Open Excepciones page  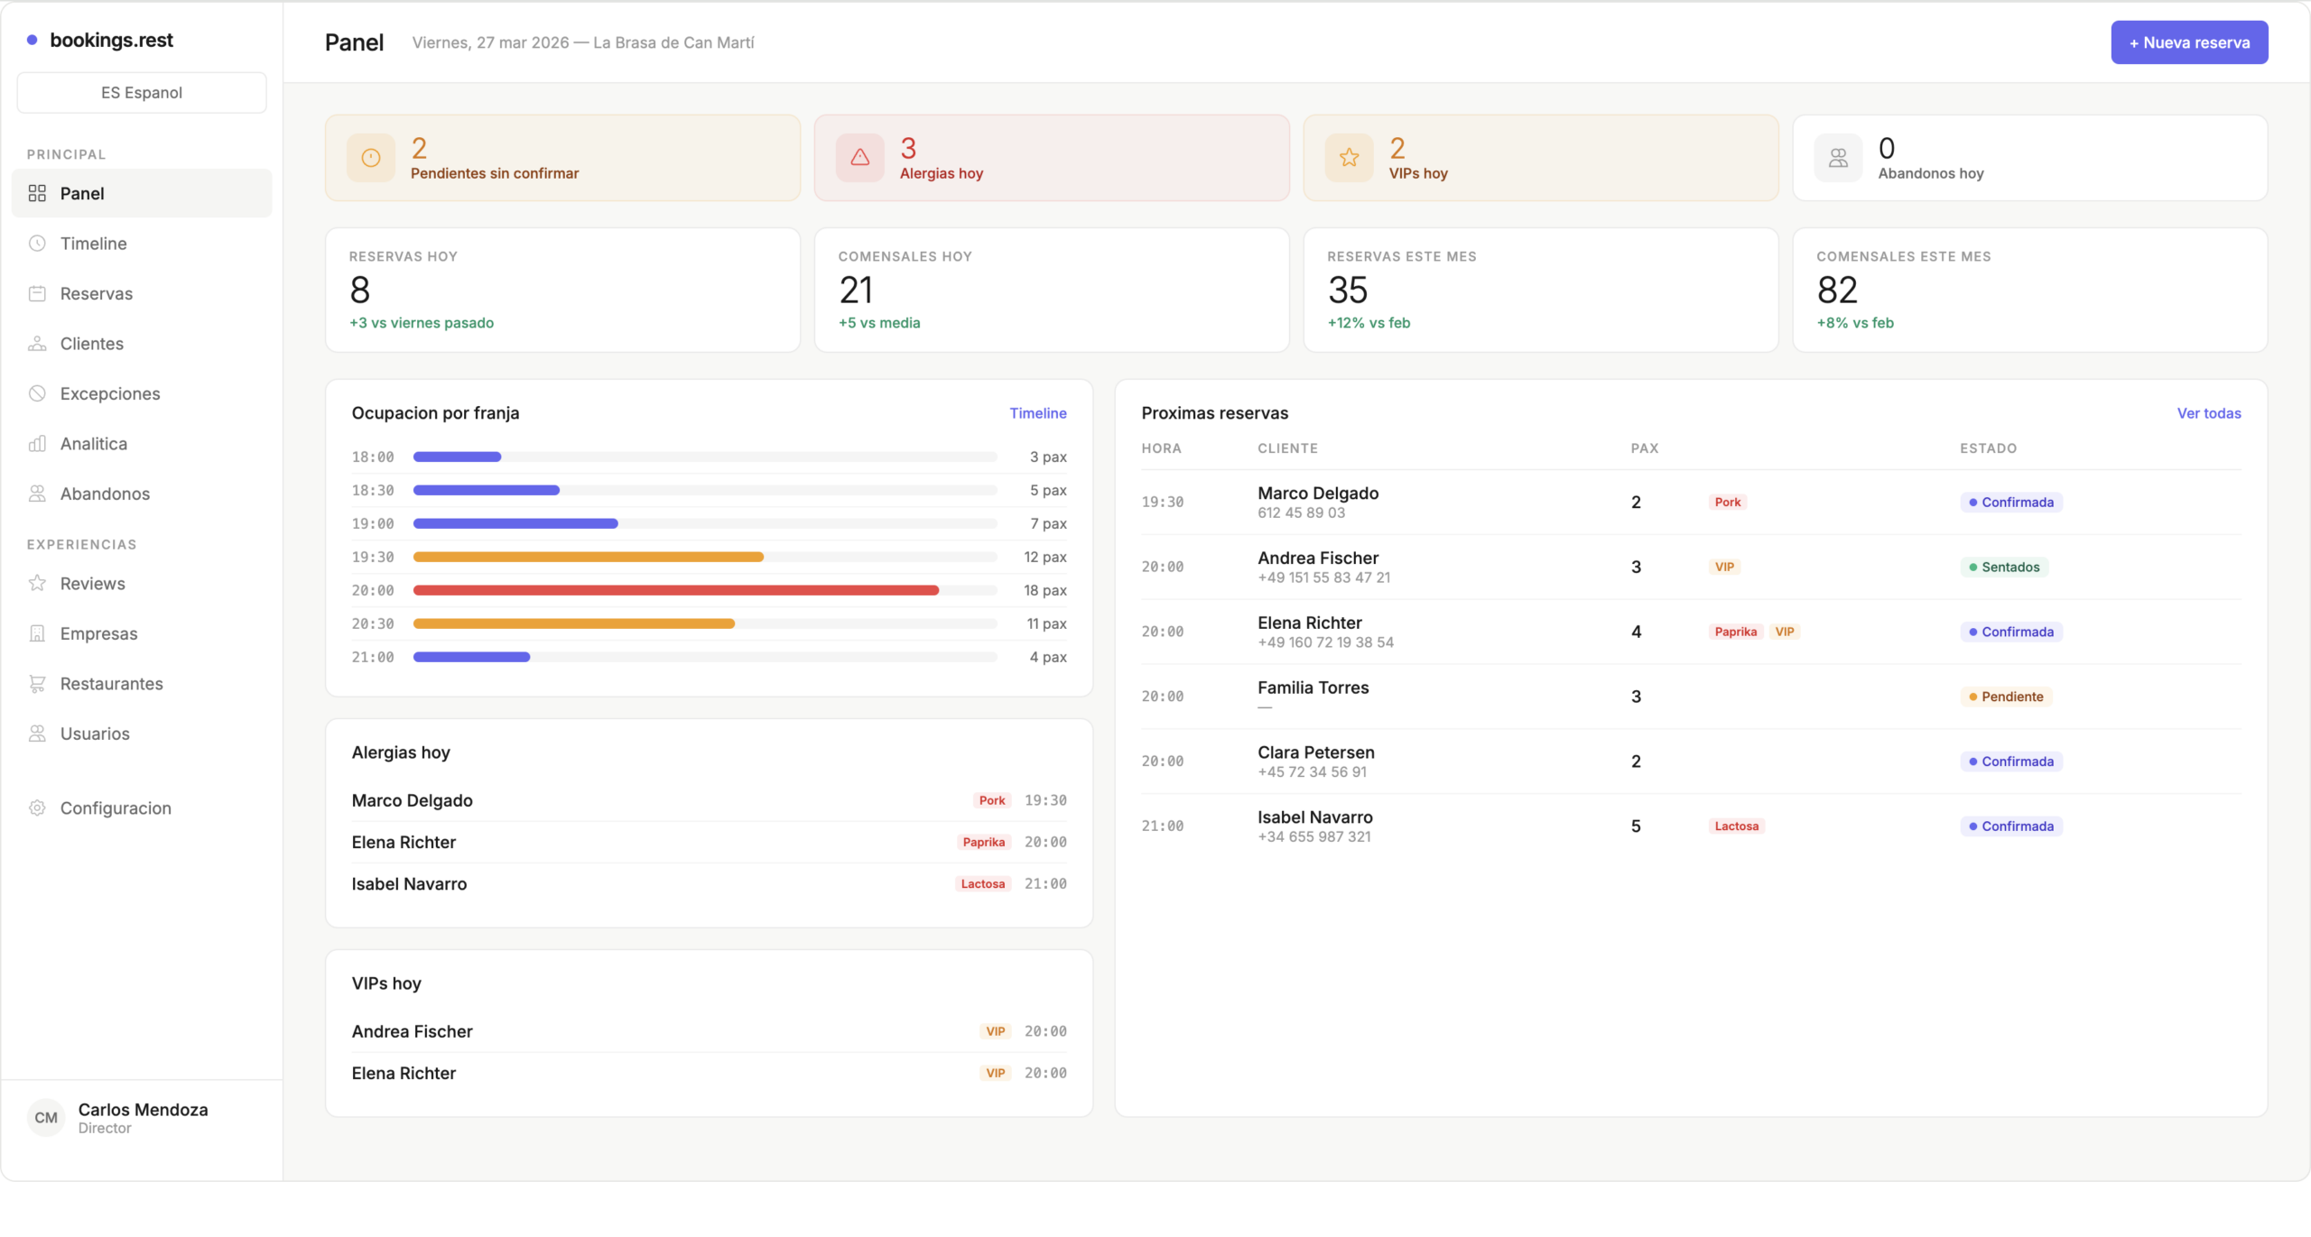pos(142,393)
